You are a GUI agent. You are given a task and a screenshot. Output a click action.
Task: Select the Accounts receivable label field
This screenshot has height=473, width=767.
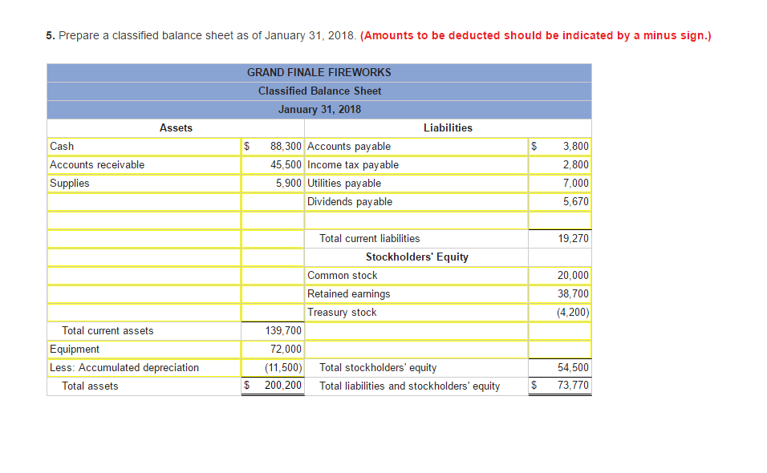pyautogui.click(x=144, y=165)
